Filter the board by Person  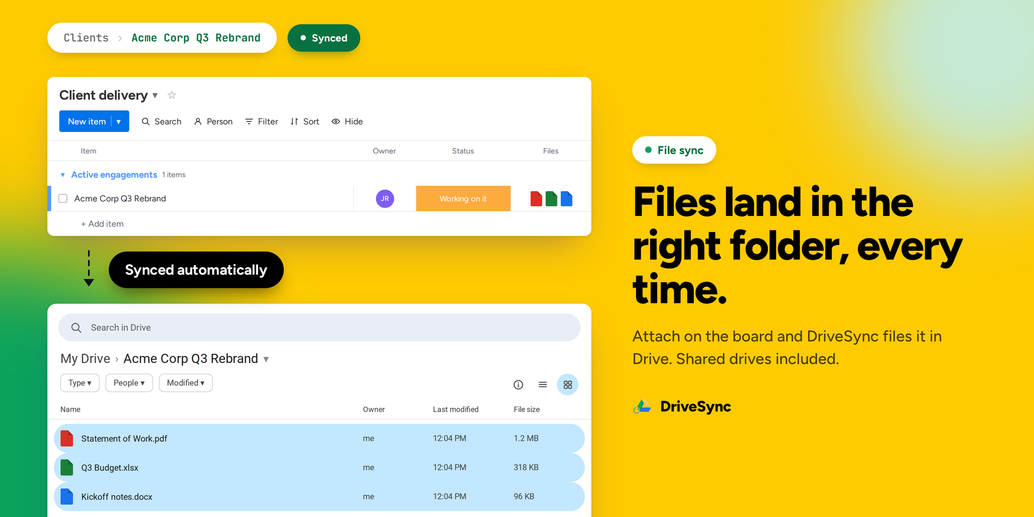pos(213,122)
